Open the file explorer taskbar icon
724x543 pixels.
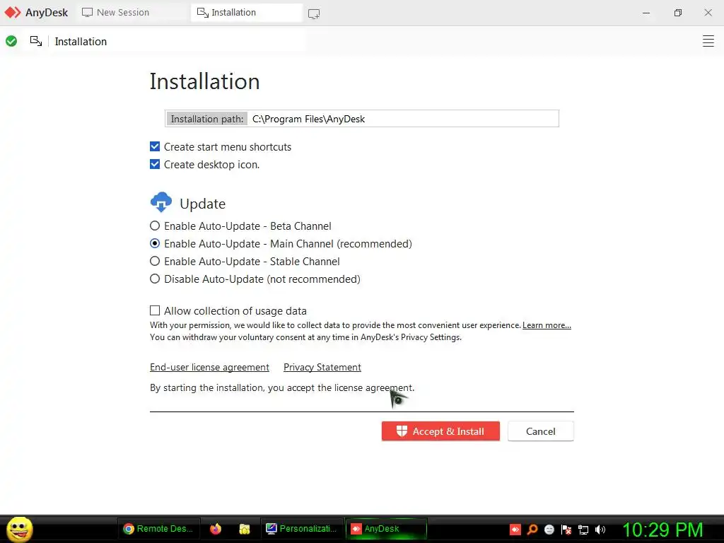(244, 529)
